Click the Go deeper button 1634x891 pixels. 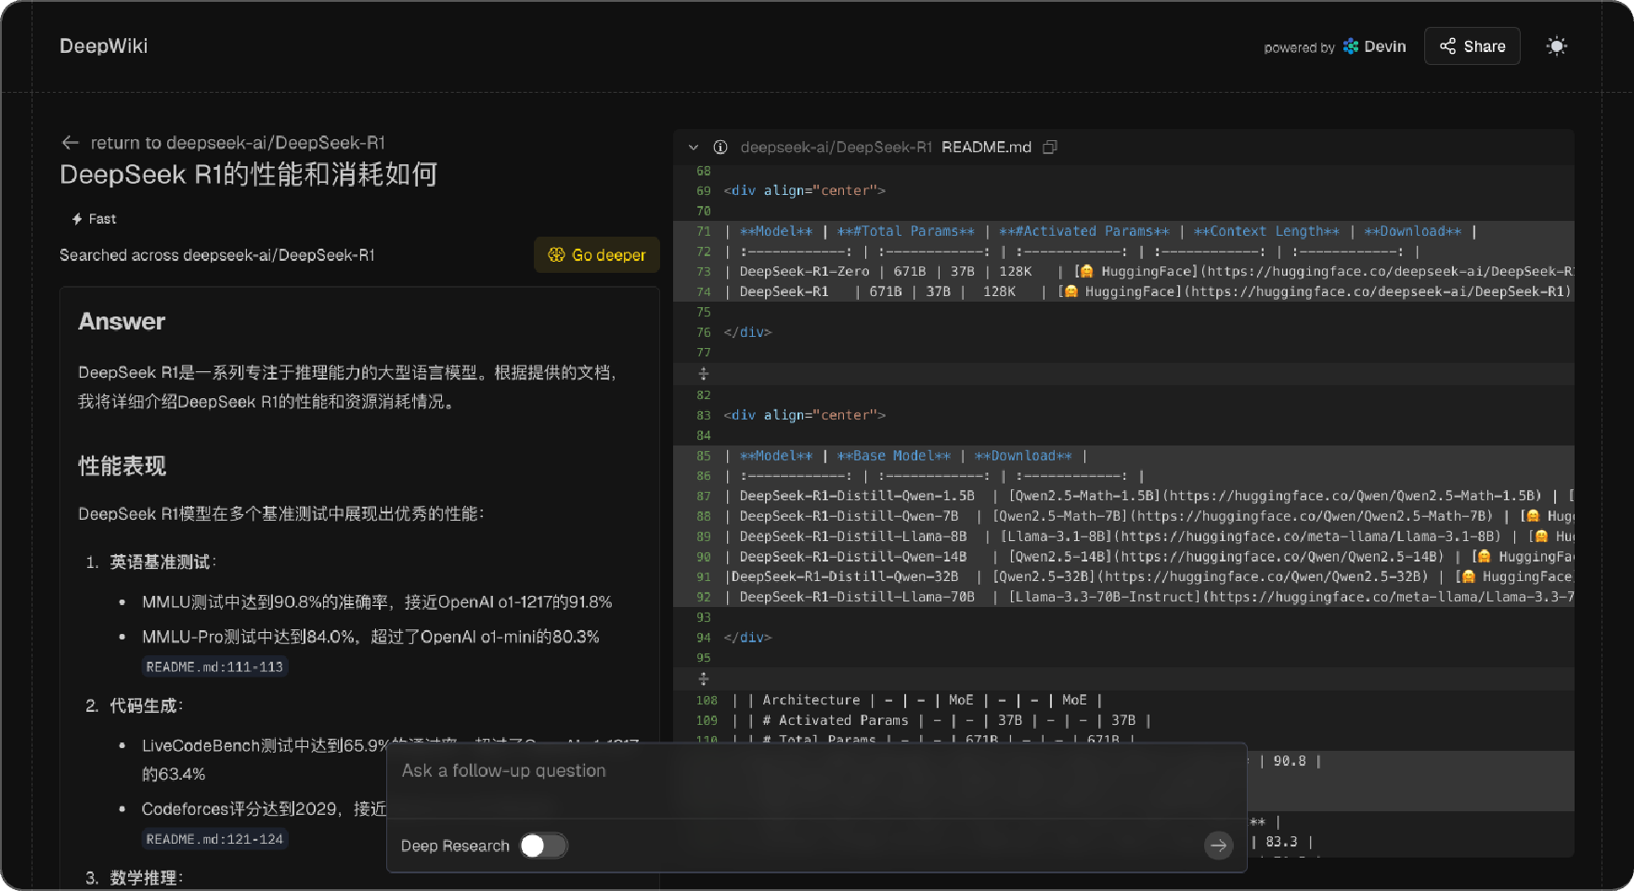(x=597, y=254)
